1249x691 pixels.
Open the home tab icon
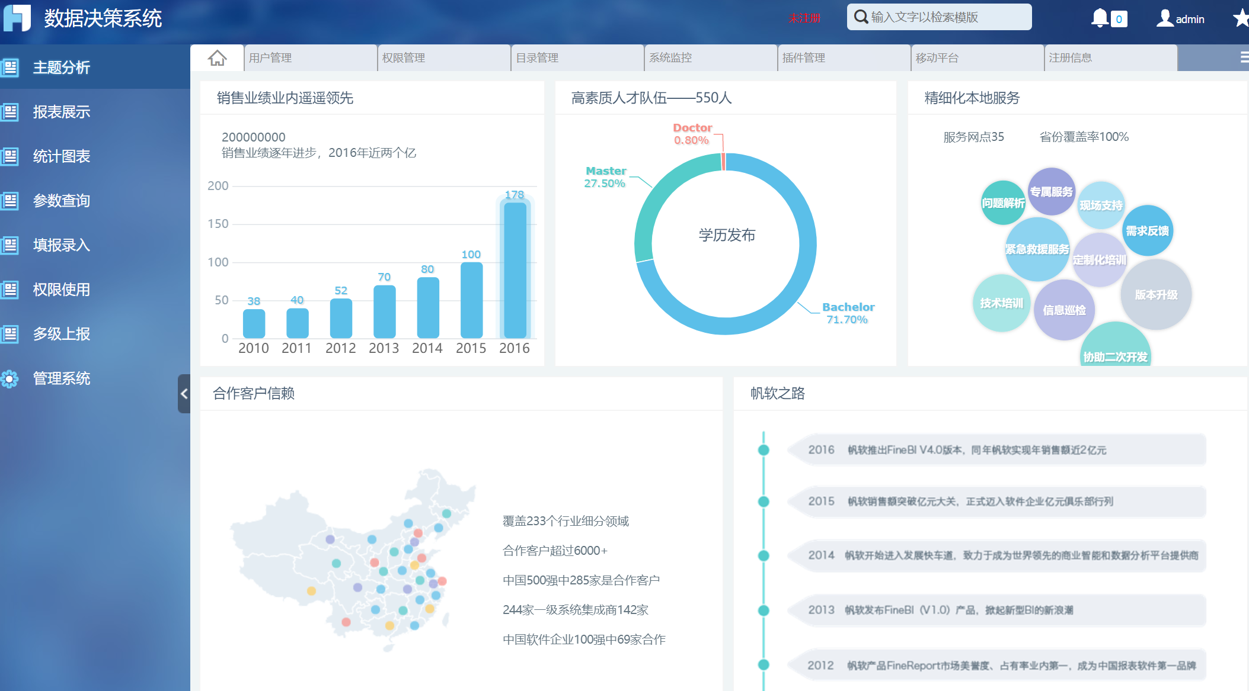218,58
